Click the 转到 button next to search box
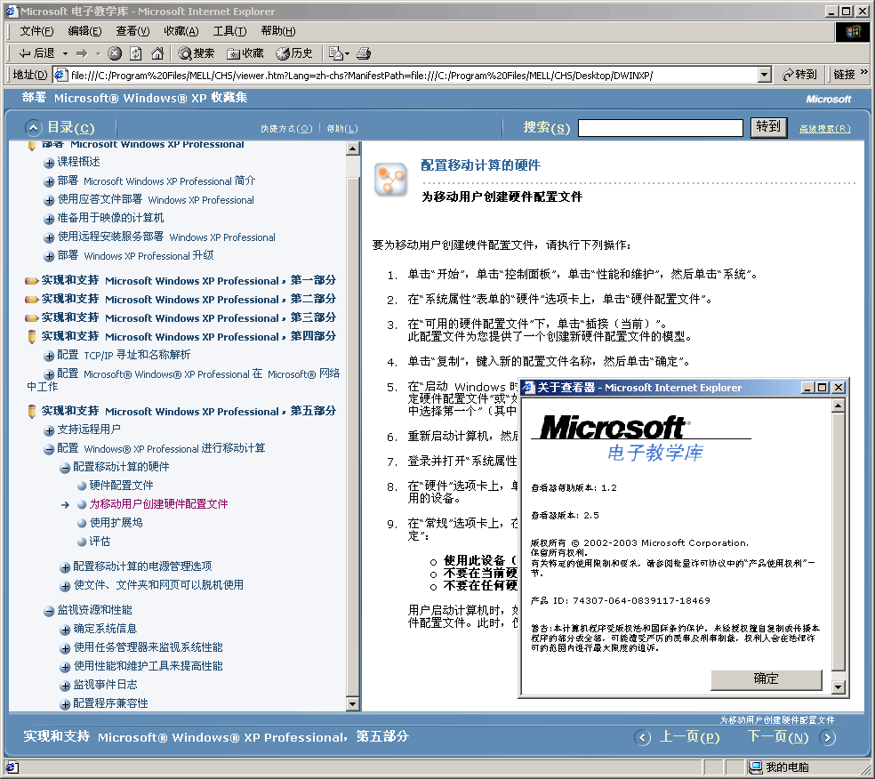 tap(768, 127)
